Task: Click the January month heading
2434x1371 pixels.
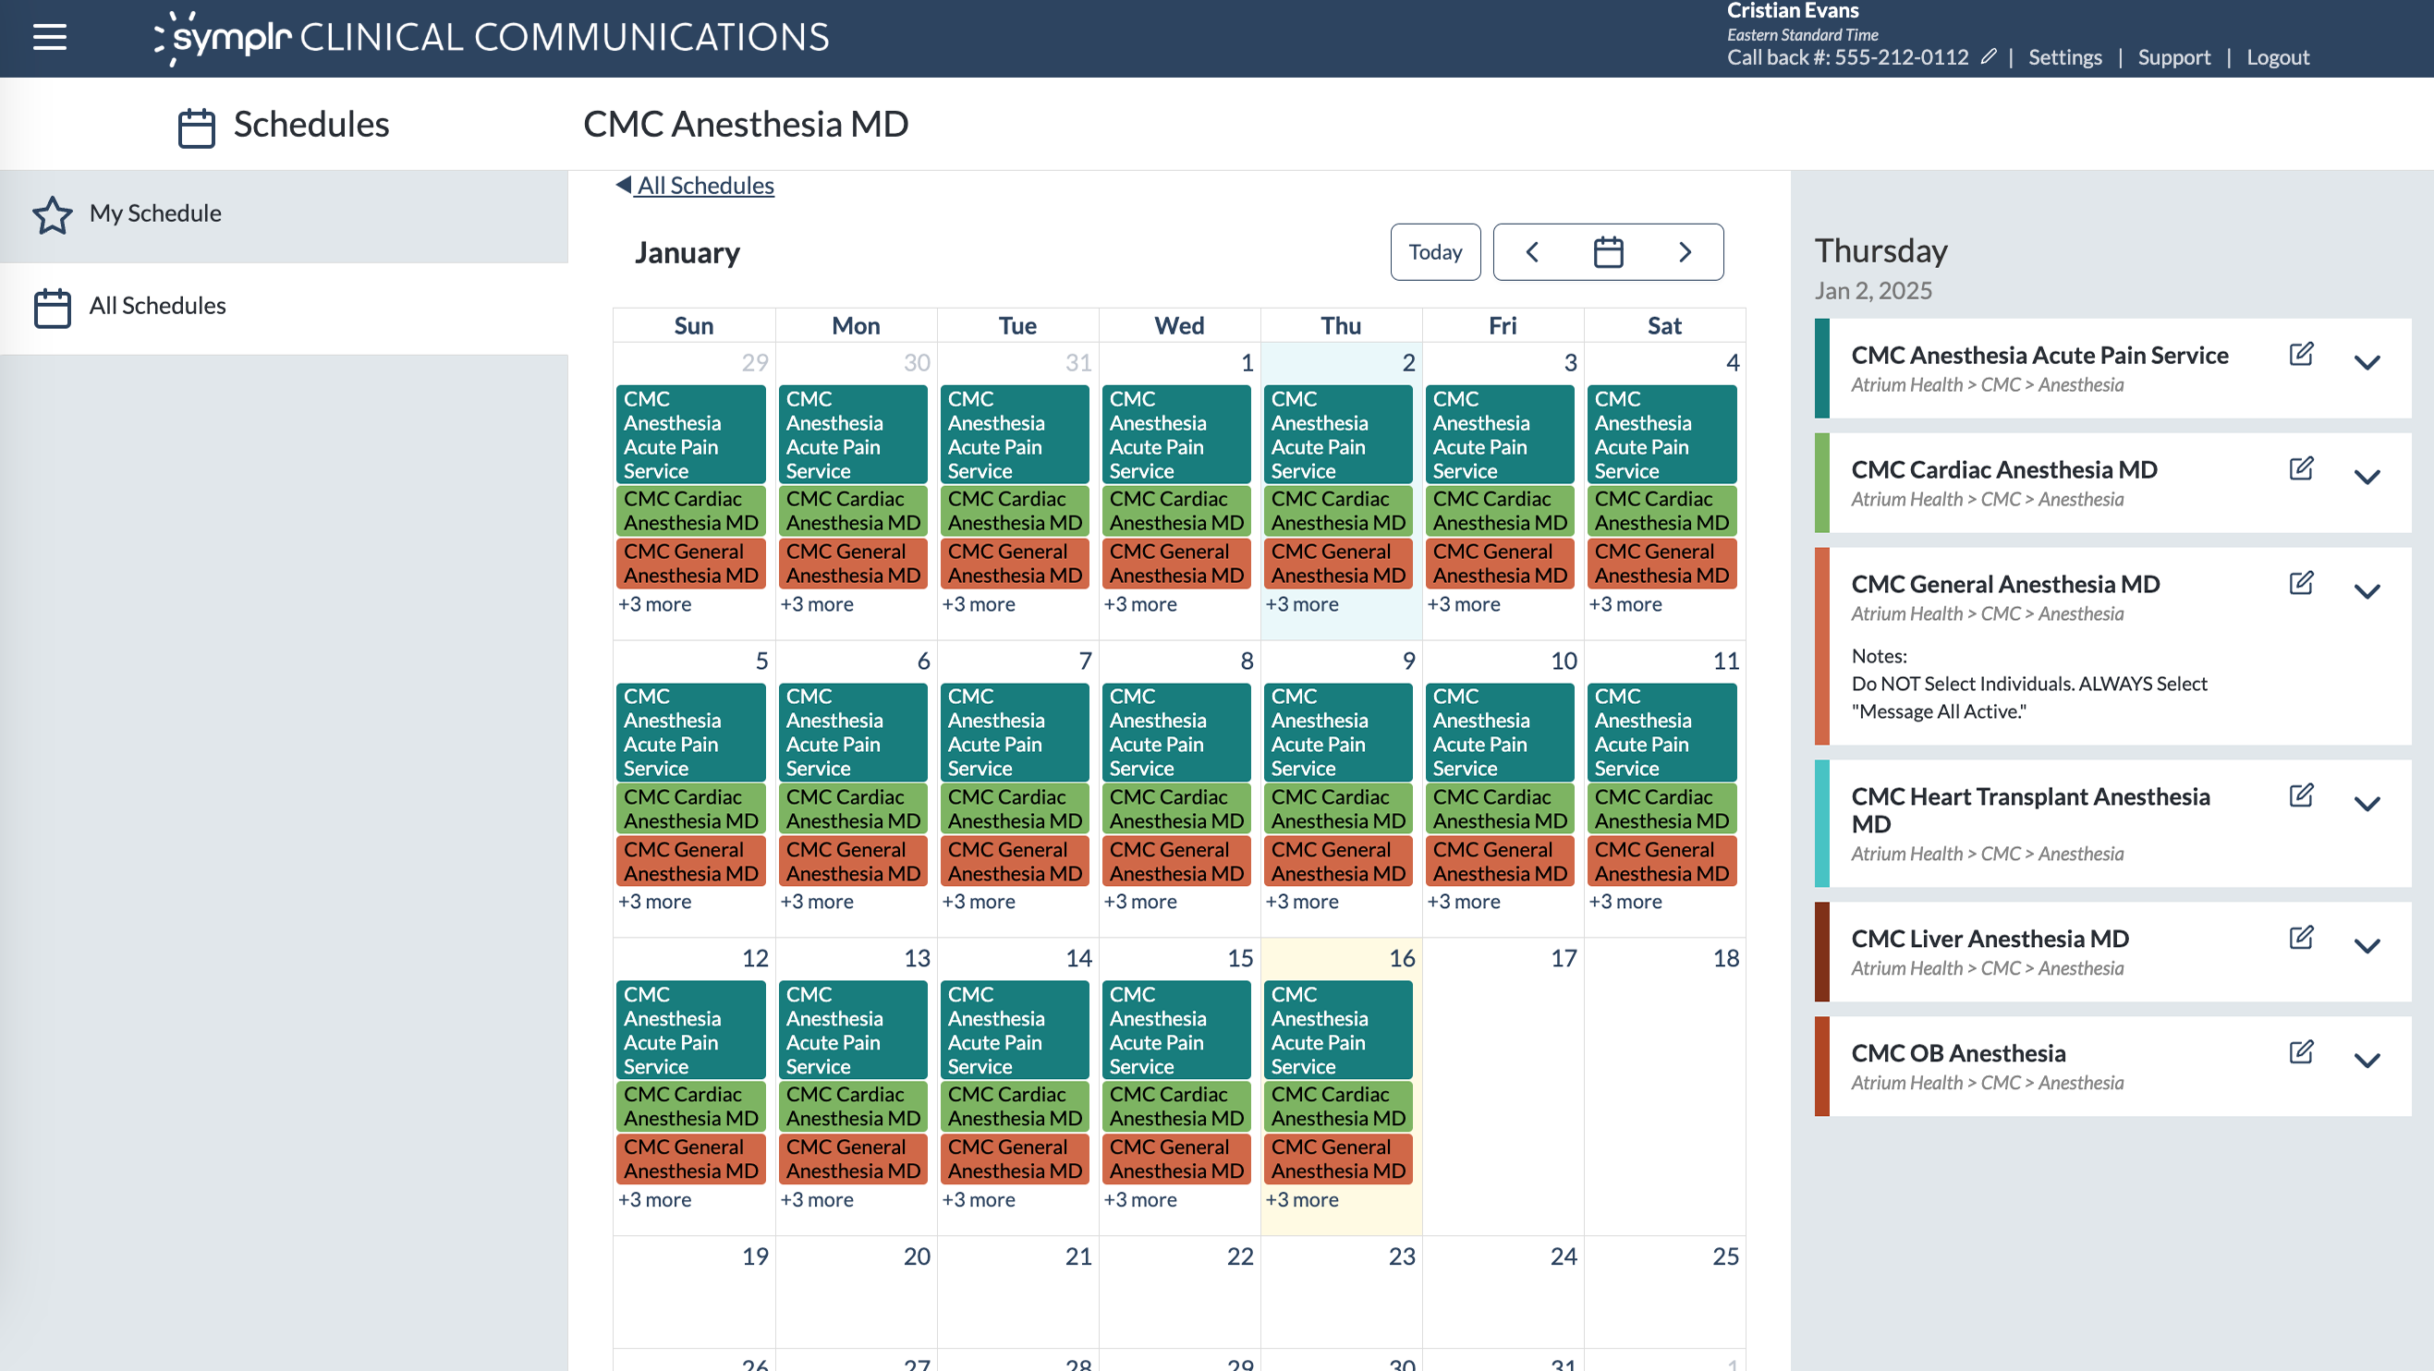Action: click(x=687, y=252)
